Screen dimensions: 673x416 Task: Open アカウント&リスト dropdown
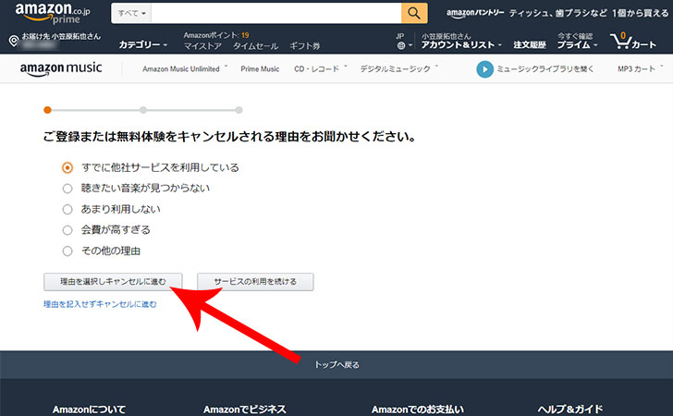[461, 44]
